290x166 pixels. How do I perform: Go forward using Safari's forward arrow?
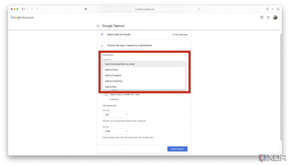pyautogui.click(x=37, y=9)
